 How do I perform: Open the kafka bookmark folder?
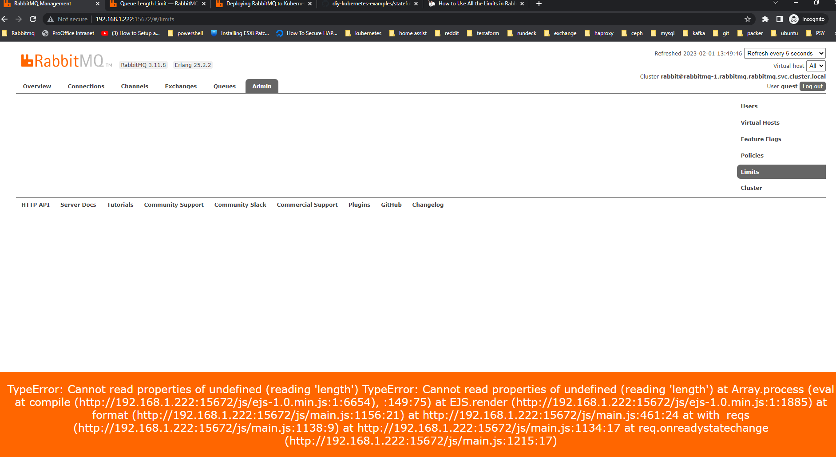click(694, 33)
